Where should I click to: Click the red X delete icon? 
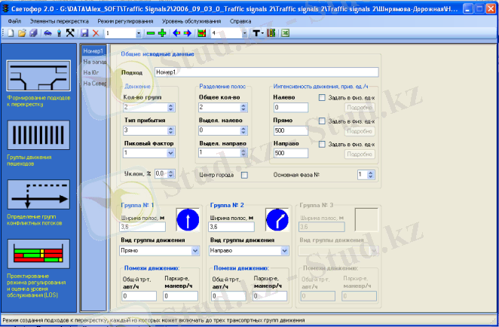[95, 34]
